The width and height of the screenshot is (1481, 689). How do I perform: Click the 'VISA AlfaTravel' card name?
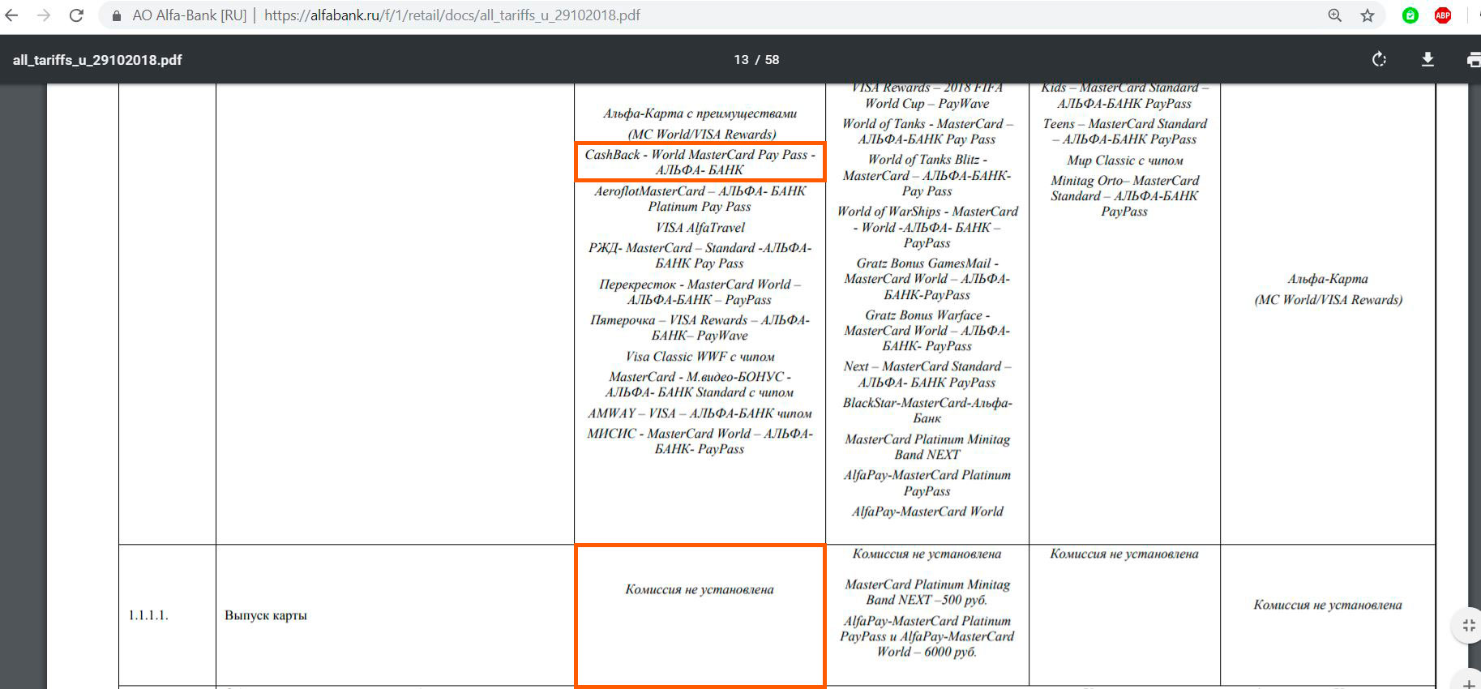[700, 228]
